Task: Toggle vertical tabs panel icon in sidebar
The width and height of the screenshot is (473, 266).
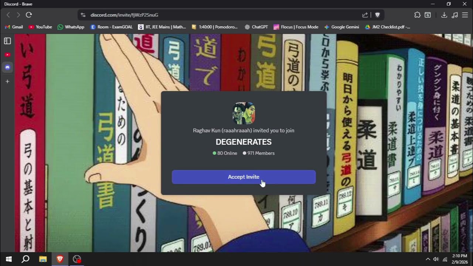Action: coord(7,41)
